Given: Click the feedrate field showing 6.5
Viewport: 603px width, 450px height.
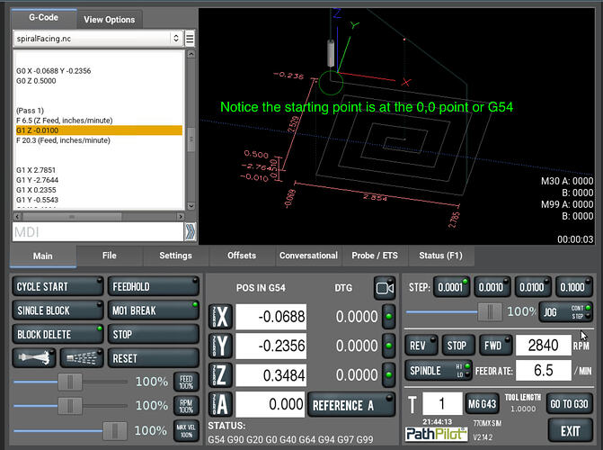Looking at the screenshot, I should click(x=544, y=370).
